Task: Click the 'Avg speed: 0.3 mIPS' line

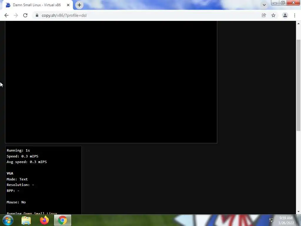Action: (27, 162)
